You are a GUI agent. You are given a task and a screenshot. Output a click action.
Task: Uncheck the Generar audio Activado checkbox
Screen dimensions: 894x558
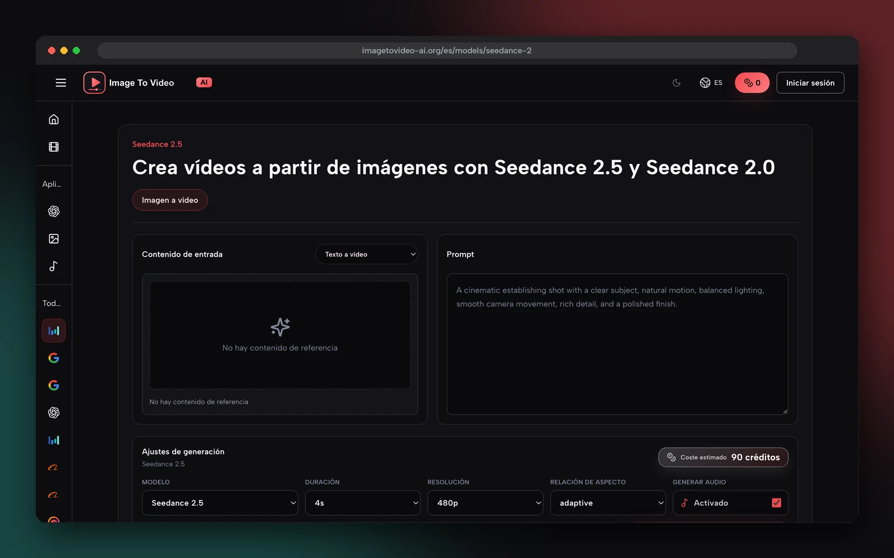click(776, 503)
